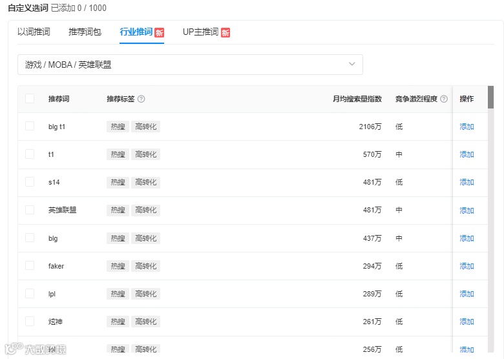The image size is (504, 359).
Task: Click 添加 for the t1 keyword
Action: 467,154
